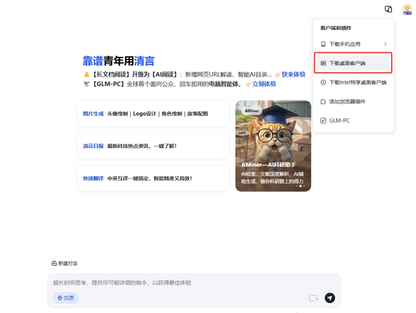
Task: Click the desktop client grid icon
Action: click(323, 63)
